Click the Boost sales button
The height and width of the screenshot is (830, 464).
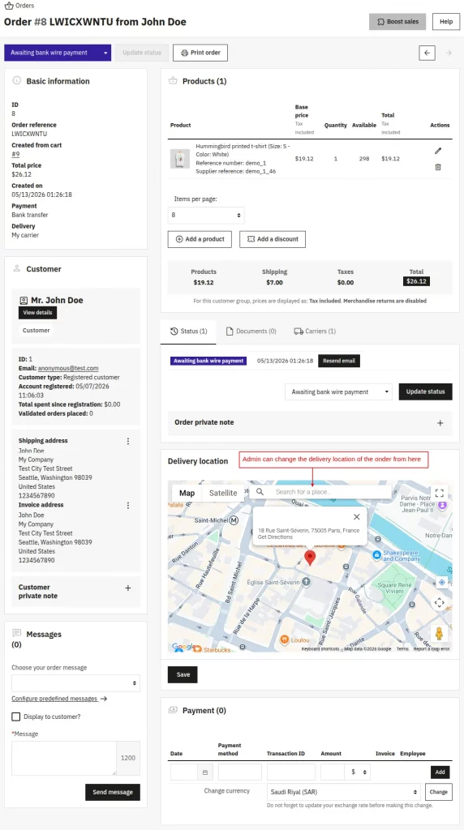pyautogui.click(x=397, y=22)
